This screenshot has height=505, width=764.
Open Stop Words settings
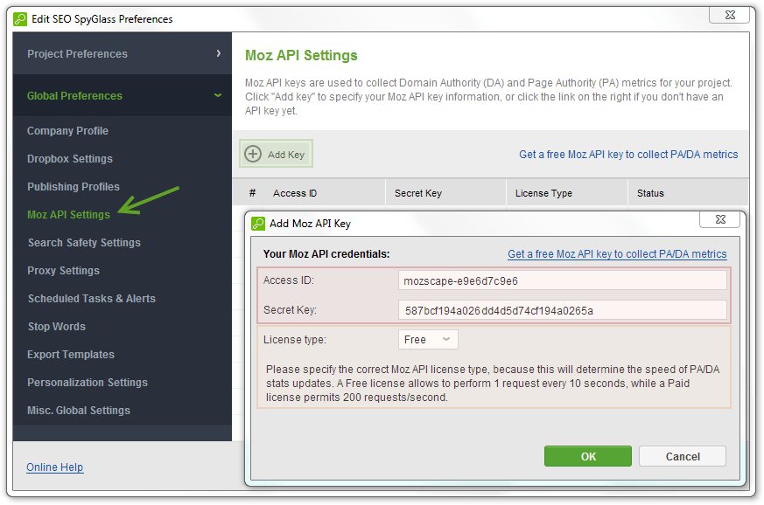coord(57,327)
